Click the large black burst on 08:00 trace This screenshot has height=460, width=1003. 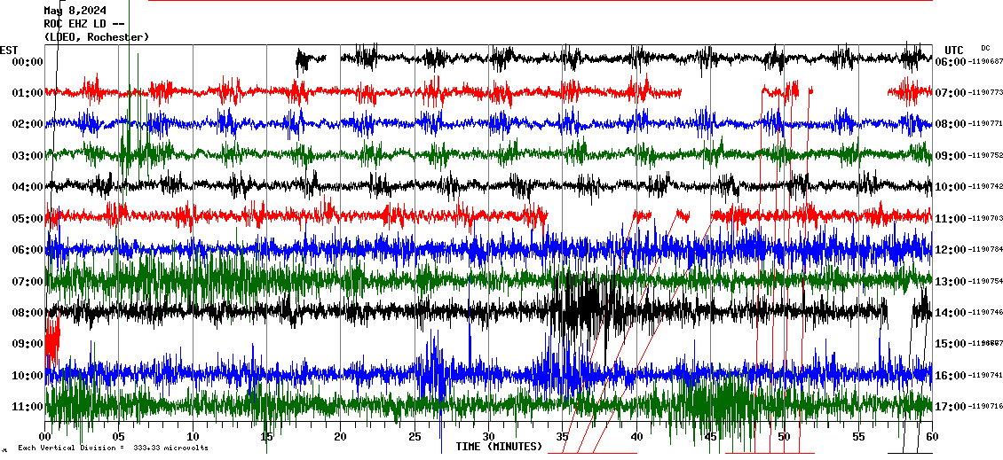[581, 310]
